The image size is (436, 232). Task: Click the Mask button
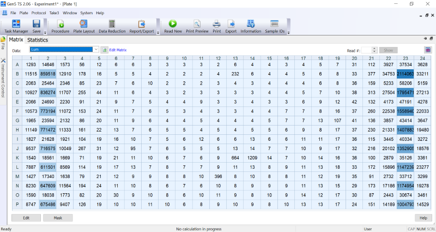(57, 218)
